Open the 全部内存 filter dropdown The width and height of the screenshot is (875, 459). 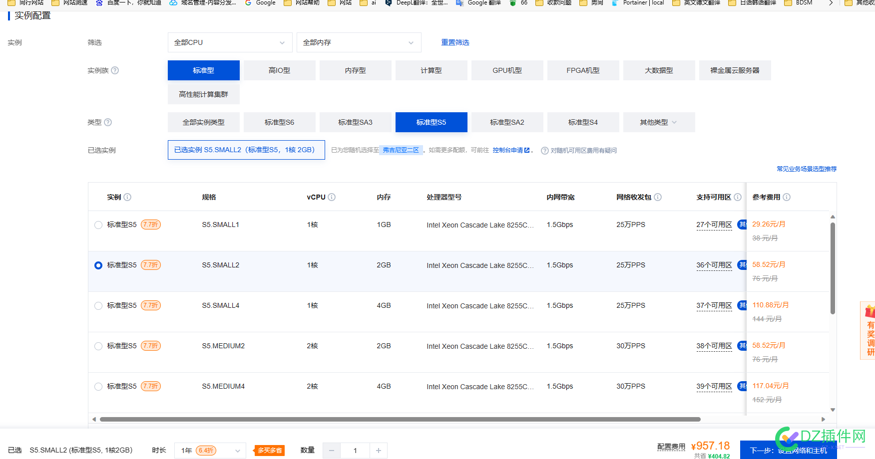(359, 42)
